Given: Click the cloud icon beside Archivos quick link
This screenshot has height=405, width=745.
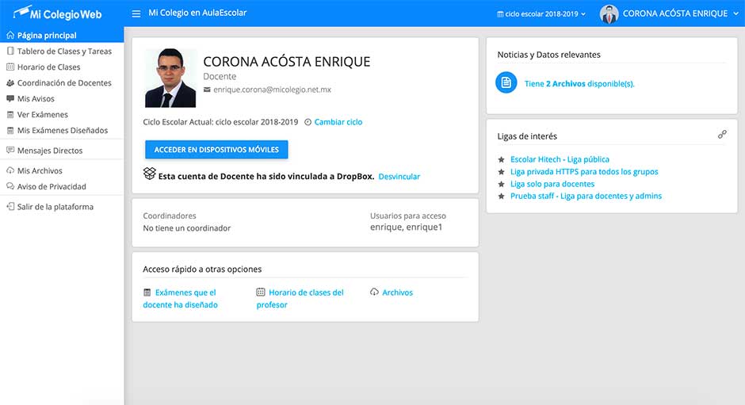Looking at the screenshot, I should [374, 292].
